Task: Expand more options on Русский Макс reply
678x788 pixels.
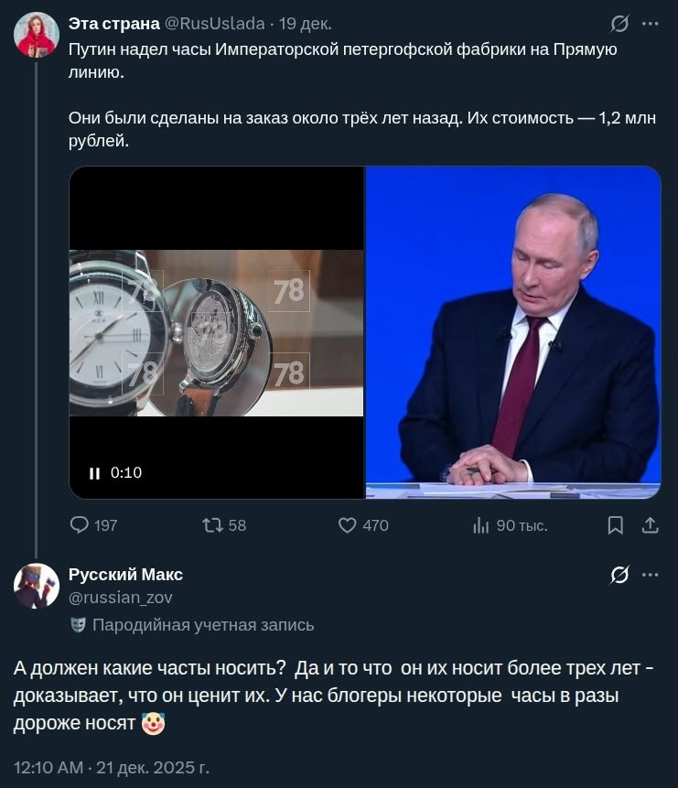Action: 651,575
